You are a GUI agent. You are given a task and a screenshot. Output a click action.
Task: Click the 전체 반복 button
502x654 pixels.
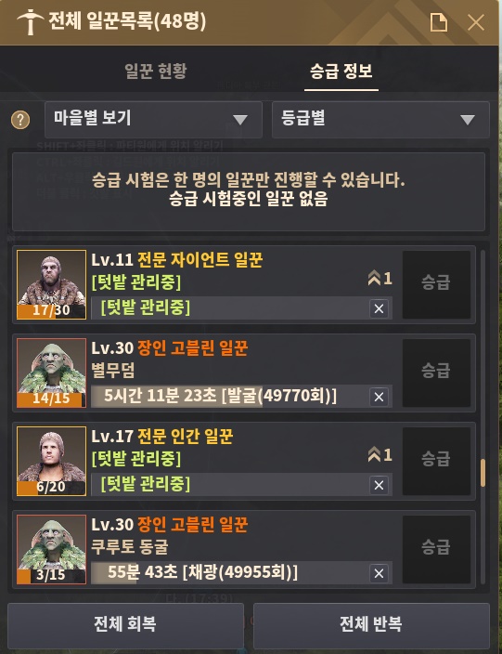[371, 624]
